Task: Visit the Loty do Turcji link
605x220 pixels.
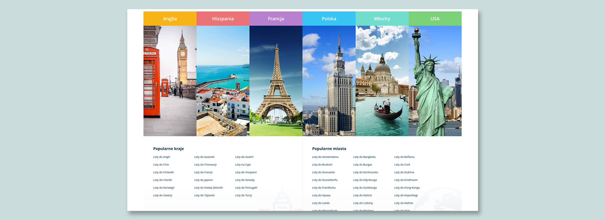Action: [244, 195]
